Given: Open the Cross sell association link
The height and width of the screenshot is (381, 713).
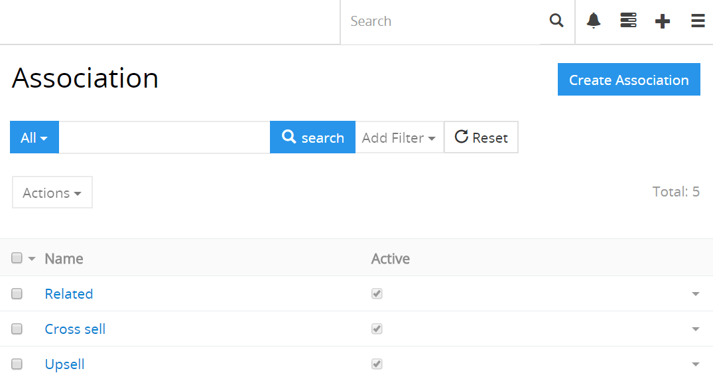Looking at the screenshot, I should 75,329.
